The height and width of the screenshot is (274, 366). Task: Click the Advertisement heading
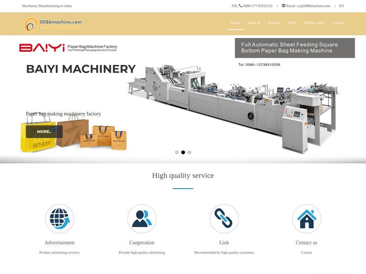59,243
